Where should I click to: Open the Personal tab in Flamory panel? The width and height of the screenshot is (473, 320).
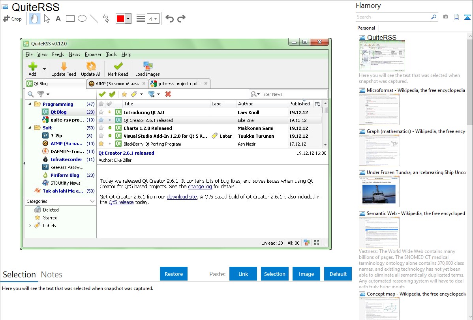click(x=366, y=28)
